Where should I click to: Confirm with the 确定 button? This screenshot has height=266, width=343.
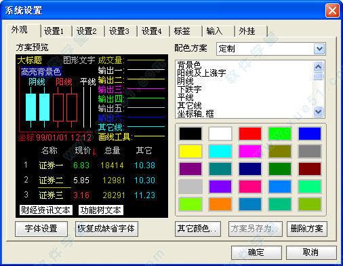256,252
